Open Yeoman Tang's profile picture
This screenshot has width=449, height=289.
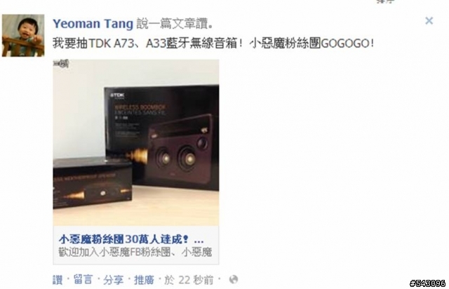(x=23, y=36)
